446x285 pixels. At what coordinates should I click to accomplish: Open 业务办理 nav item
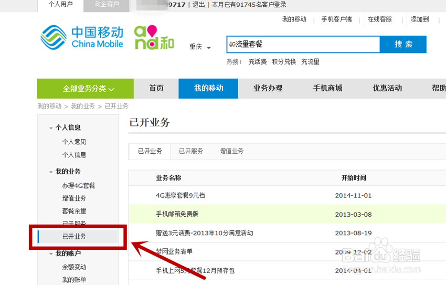(x=268, y=89)
